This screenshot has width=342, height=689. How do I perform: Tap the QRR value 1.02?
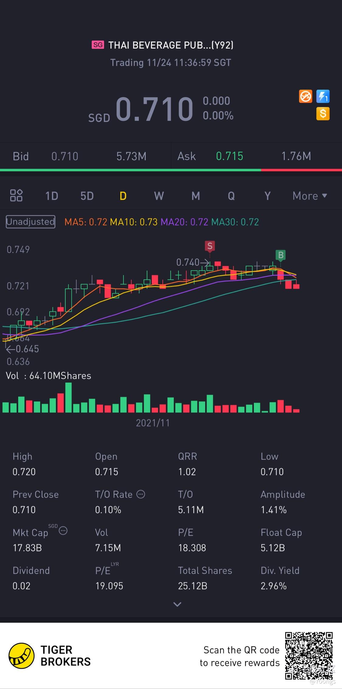(x=187, y=472)
